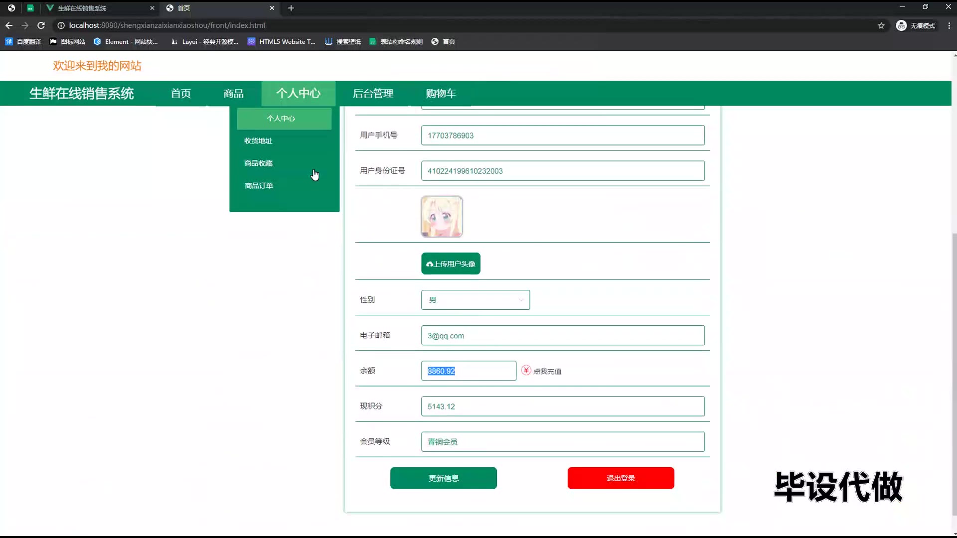This screenshot has height=538, width=957.
Task: Click the page vertical scrollbar
Action: (954, 374)
